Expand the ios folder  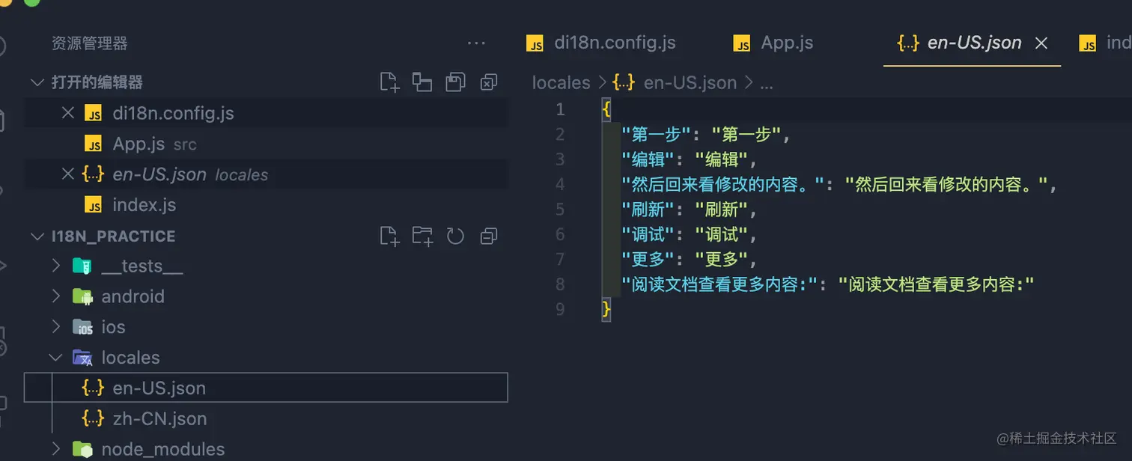click(x=55, y=327)
